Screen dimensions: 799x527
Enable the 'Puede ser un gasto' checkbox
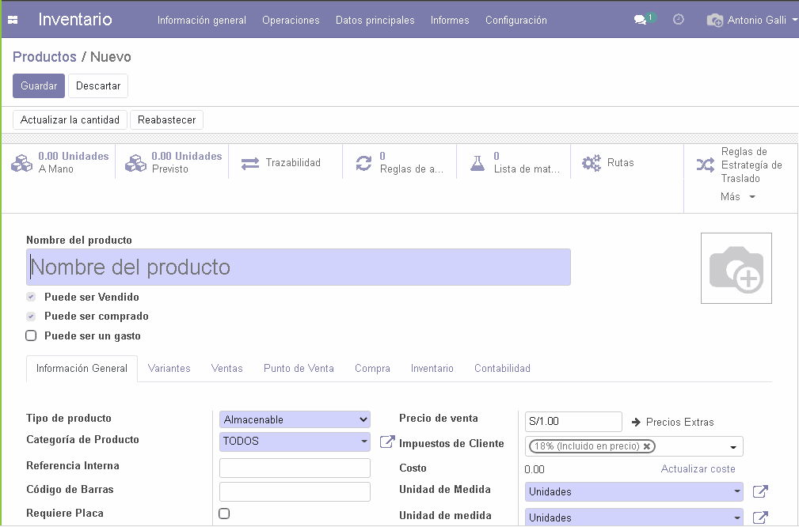point(31,335)
